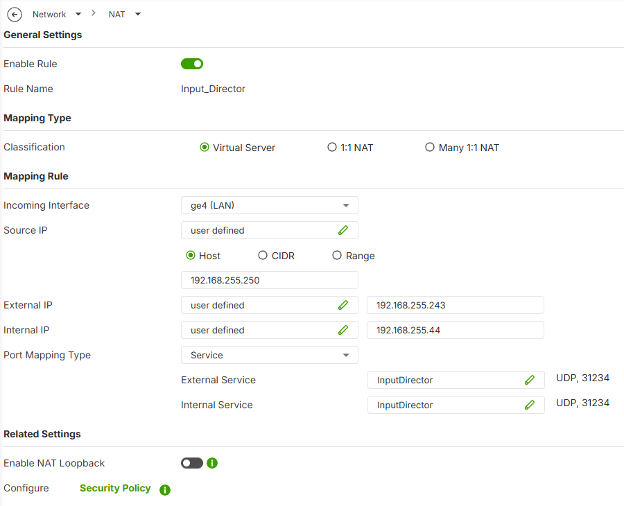Image resolution: width=624 pixels, height=506 pixels.
Task: Click the back arrow icon
Action: click(x=15, y=15)
